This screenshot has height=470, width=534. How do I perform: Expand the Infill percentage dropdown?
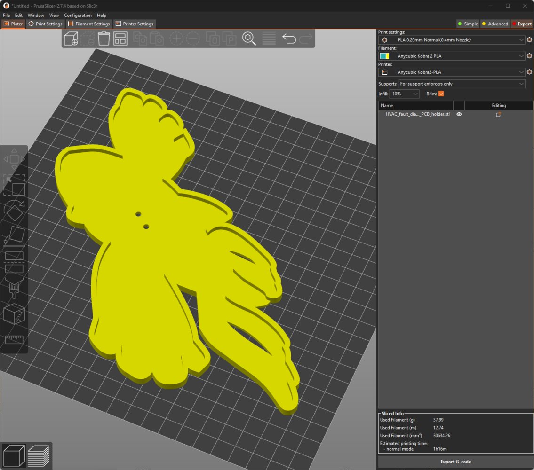(x=405, y=94)
